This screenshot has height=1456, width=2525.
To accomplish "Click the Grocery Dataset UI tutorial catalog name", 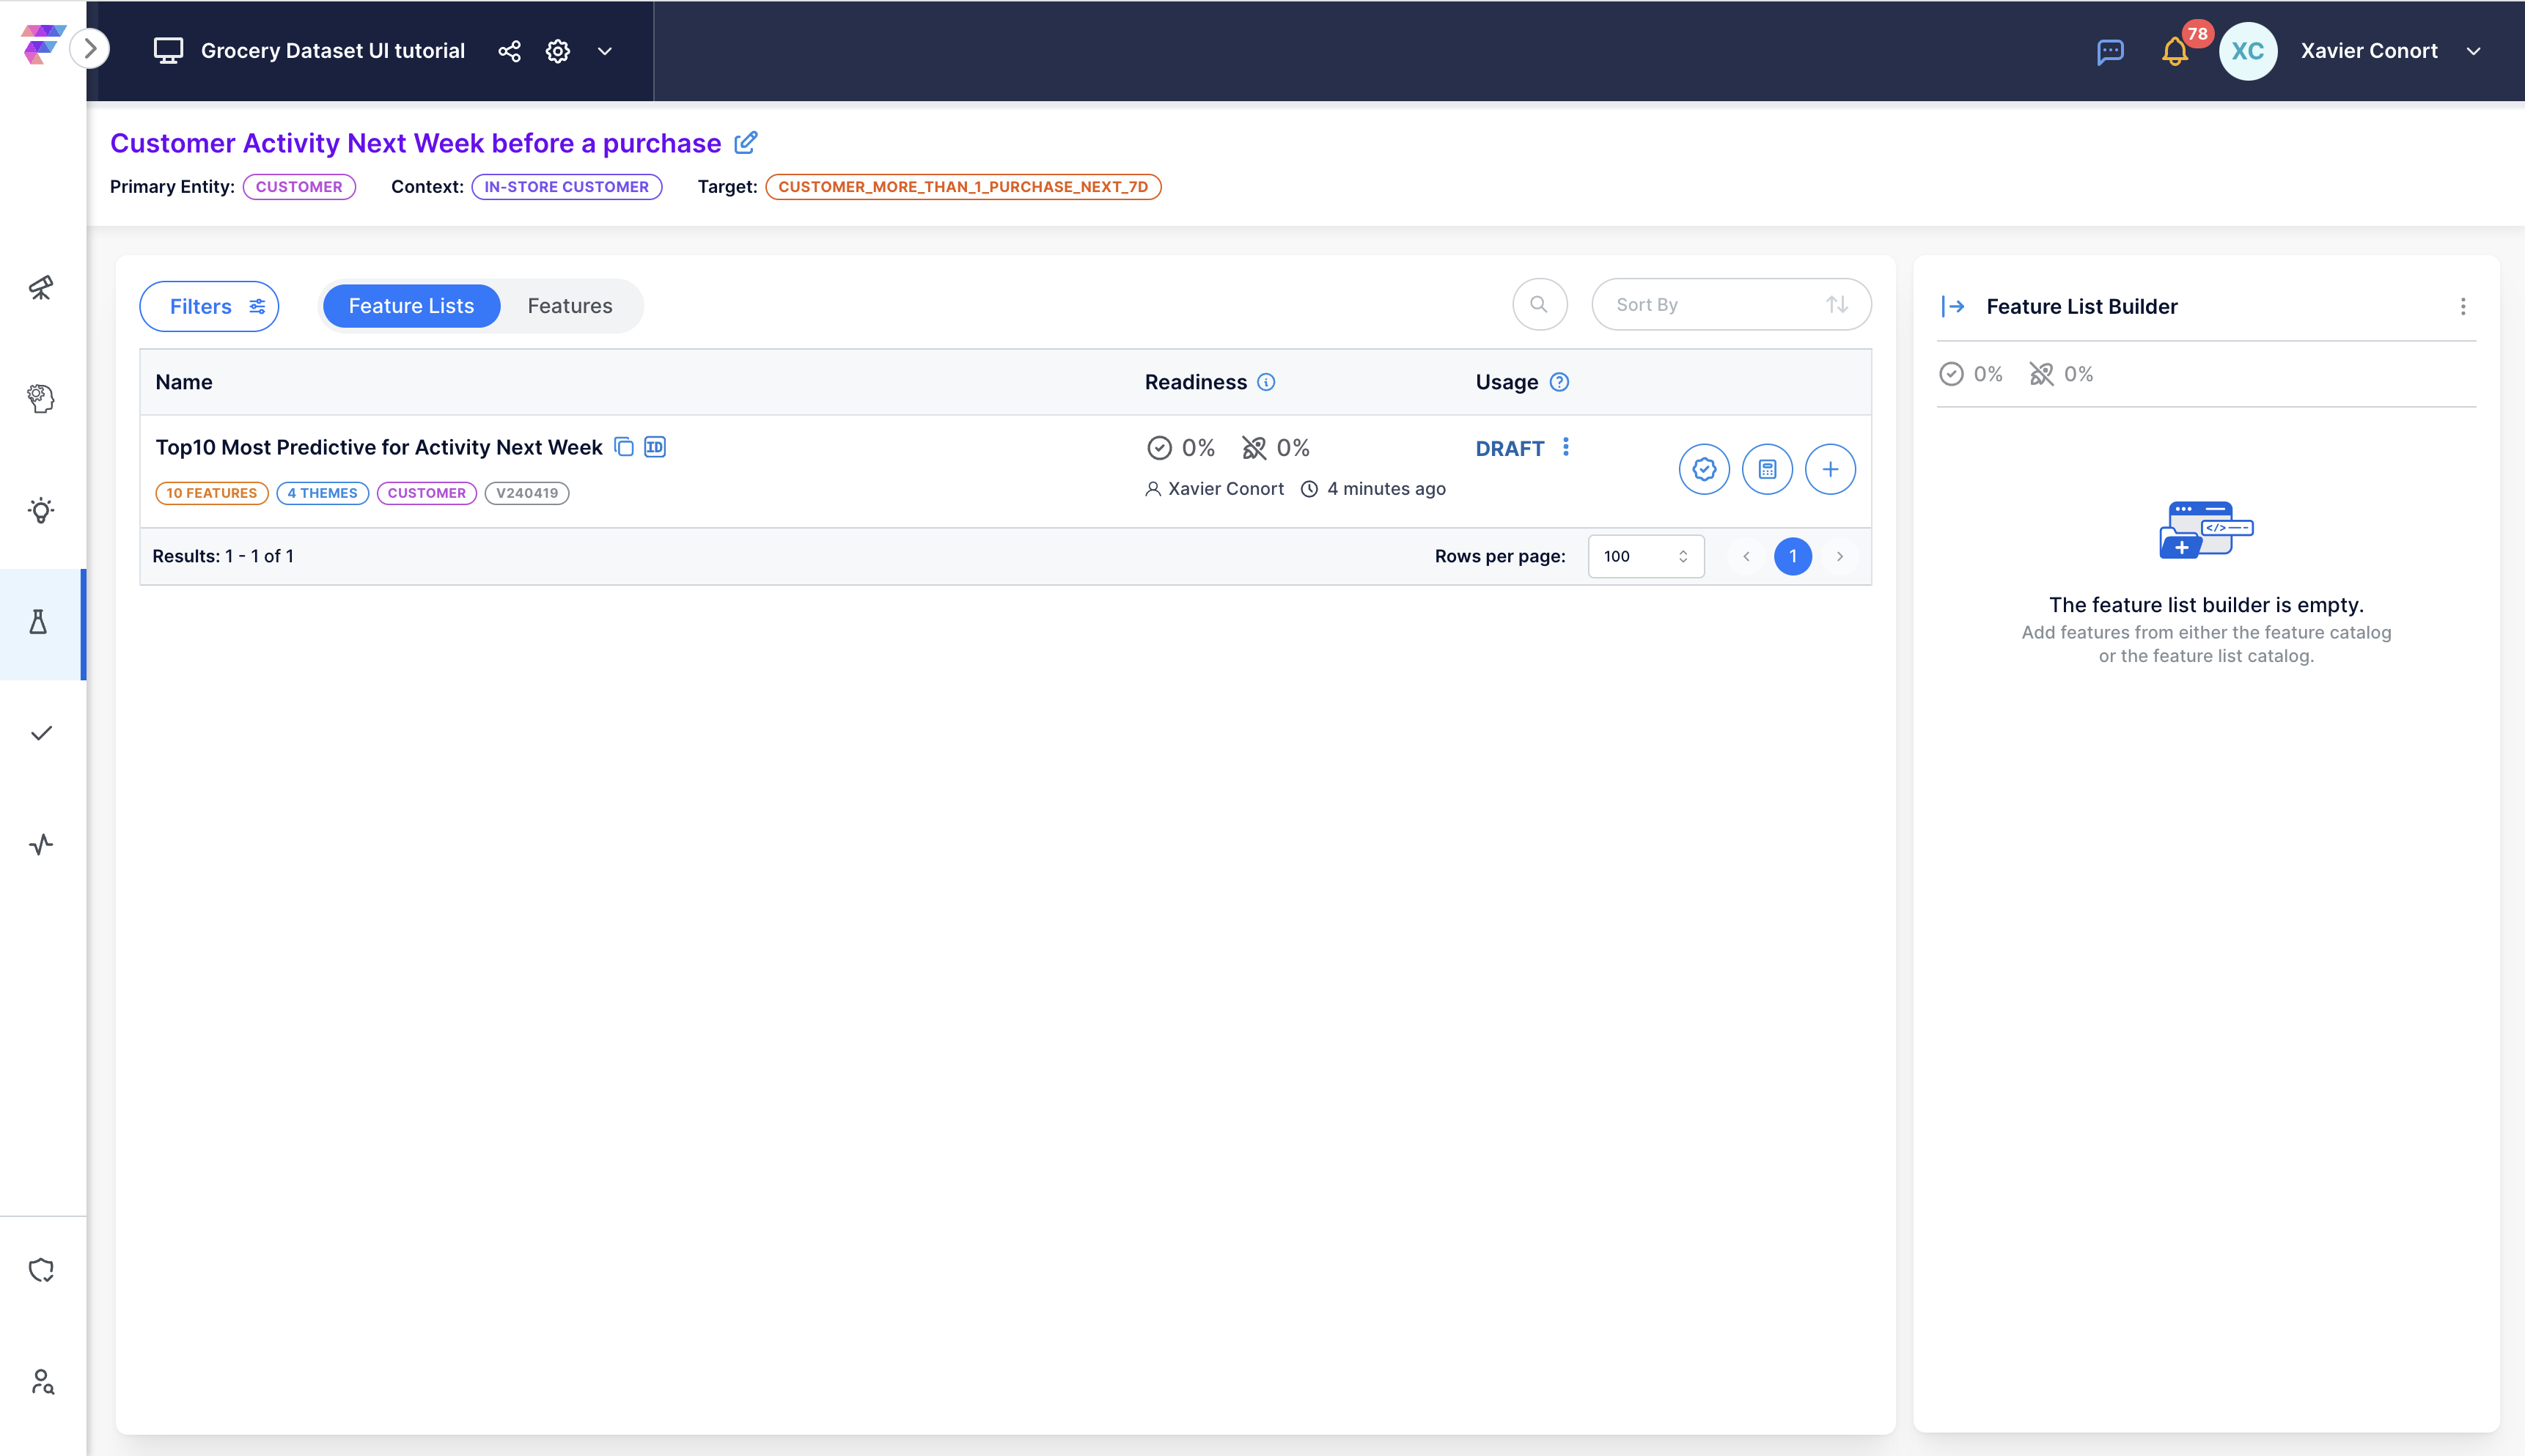I will [x=333, y=51].
